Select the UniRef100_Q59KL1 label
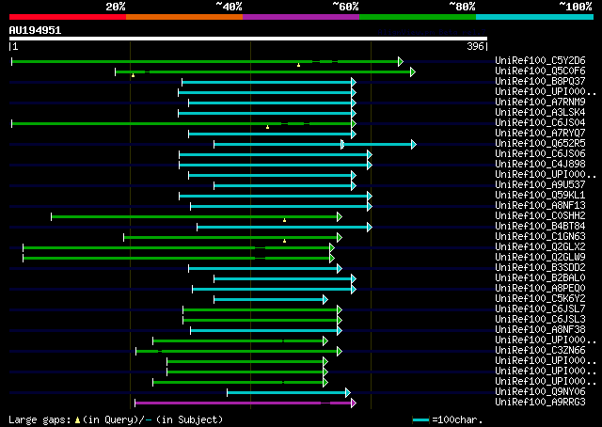Screen dimensions: 602x427 tap(540, 195)
